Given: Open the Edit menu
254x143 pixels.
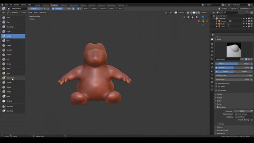Looking at the screenshot, I should (11, 5).
